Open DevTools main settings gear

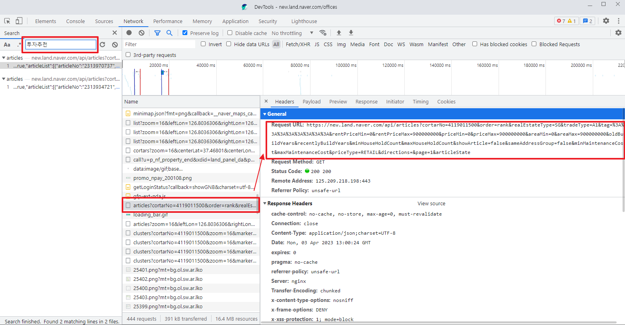pyautogui.click(x=606, y=21)
